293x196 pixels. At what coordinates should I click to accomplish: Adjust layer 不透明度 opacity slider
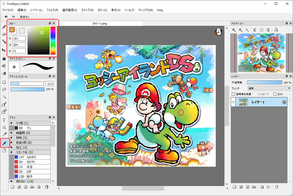tap(264, 82)
